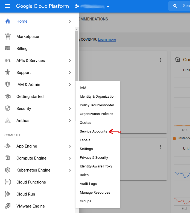This screenshot has height=213, width=190.
Task: Click the App Engine icon
Action: coord(8,146)
